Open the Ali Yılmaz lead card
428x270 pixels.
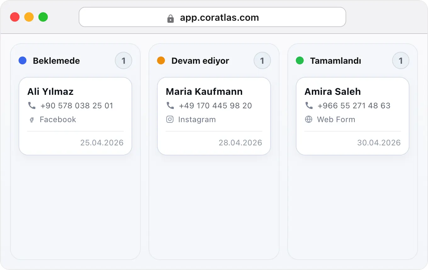click(x=76, y=116)
